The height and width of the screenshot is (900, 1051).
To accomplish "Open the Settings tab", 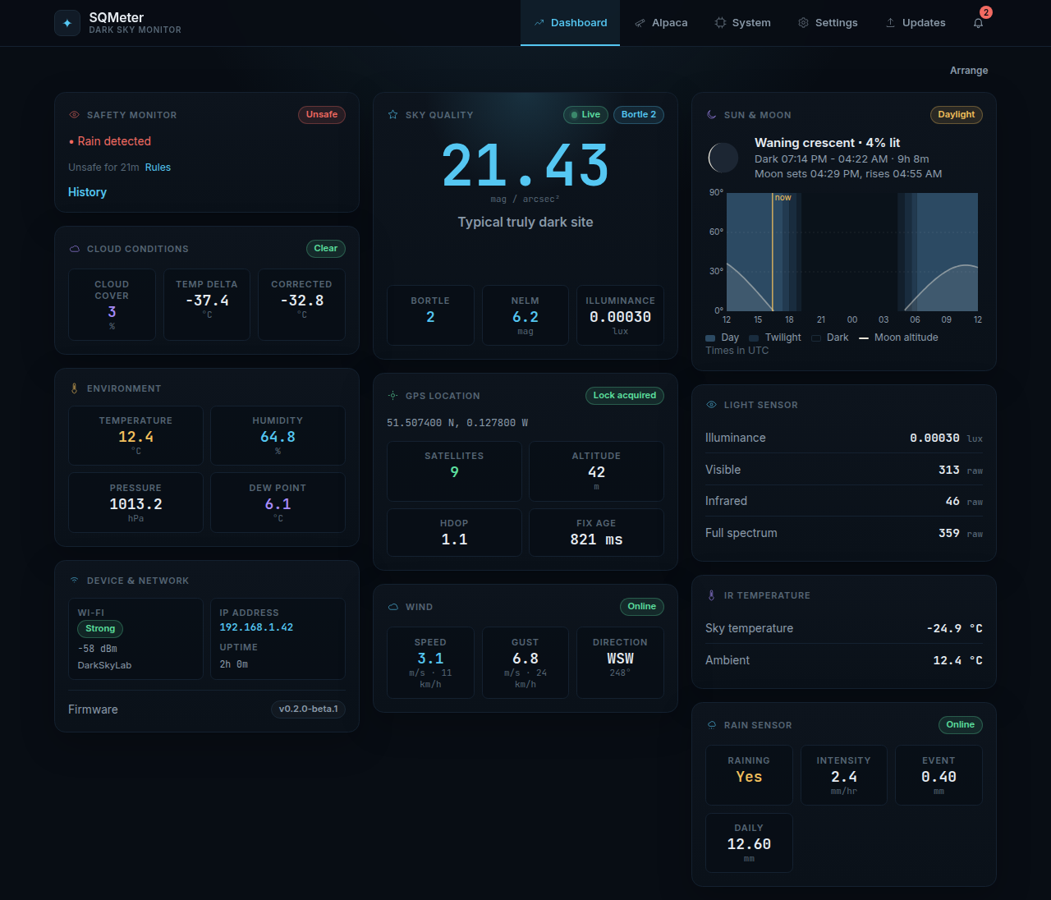I will 828,23.
